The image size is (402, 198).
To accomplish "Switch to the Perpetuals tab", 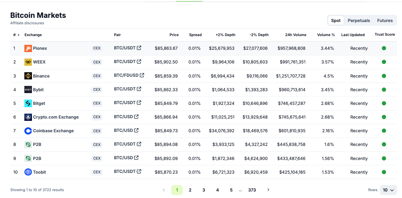I will click(x=359, y=21).
